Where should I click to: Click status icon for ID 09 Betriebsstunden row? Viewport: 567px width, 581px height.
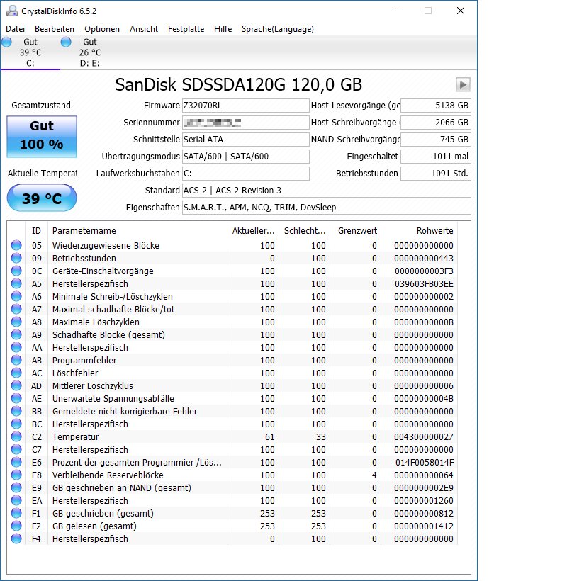pos(16,258)
